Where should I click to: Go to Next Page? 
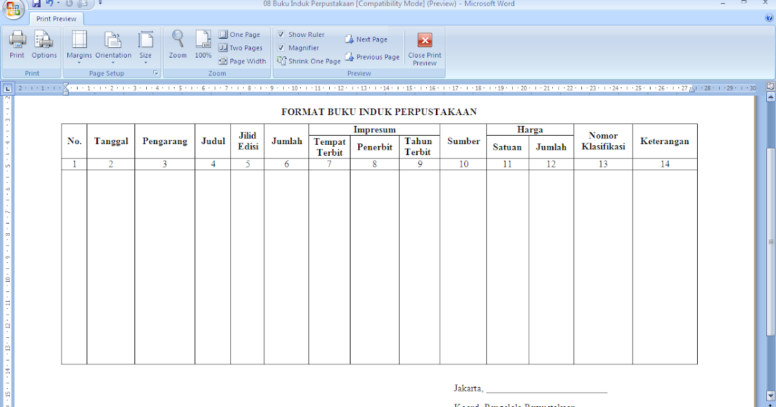point(366,39)
